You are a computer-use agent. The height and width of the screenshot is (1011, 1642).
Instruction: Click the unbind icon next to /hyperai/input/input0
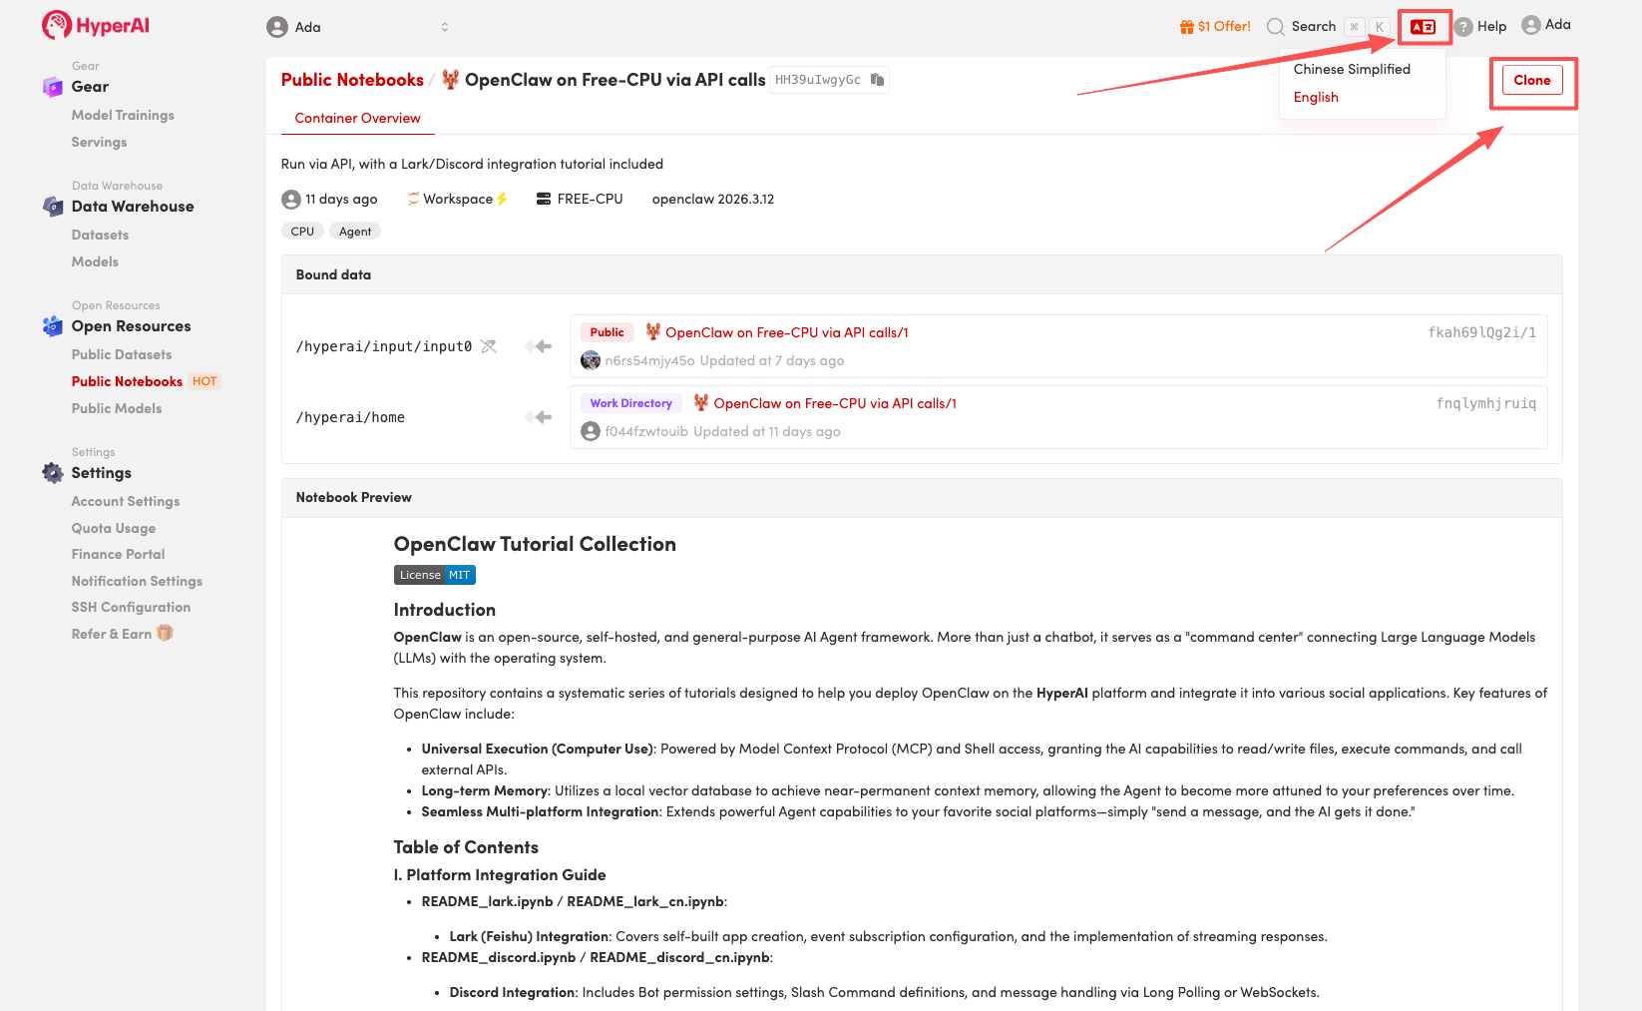coord(489,346)
